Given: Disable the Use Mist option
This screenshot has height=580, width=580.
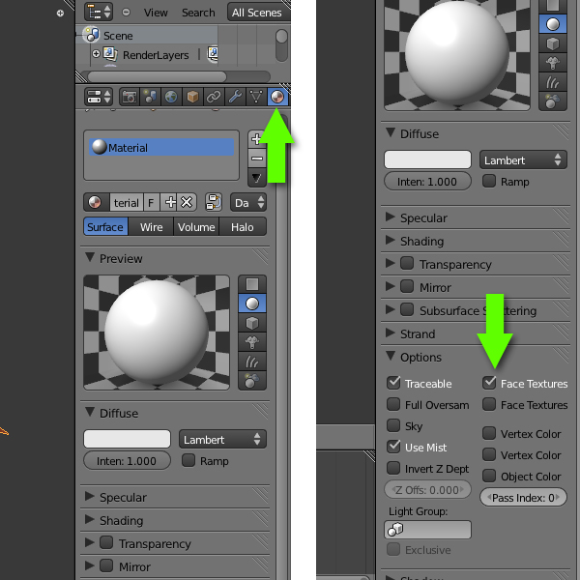Looking at the screenshot, I should [x=393, y=447].
